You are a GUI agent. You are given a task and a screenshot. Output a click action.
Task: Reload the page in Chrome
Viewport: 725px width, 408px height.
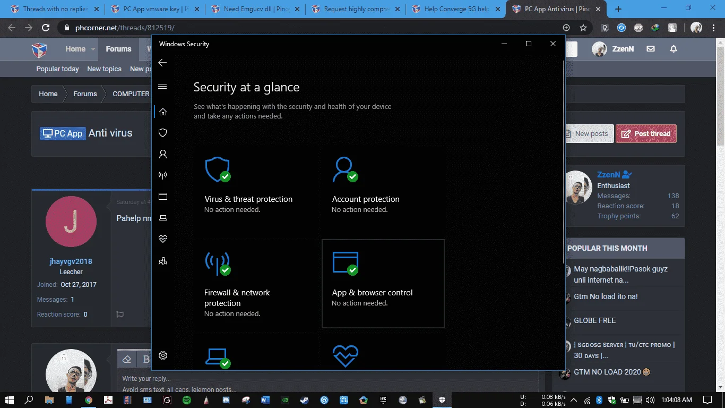pyautogui.click(x=46, y=28)
